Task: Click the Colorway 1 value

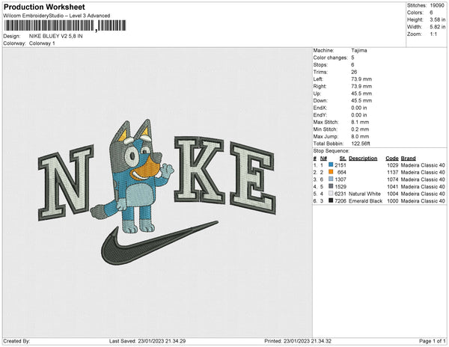Action: click(x=42, y=43)
